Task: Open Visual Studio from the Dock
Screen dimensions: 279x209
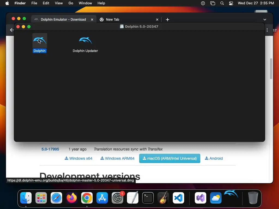Action: (201, 198)
